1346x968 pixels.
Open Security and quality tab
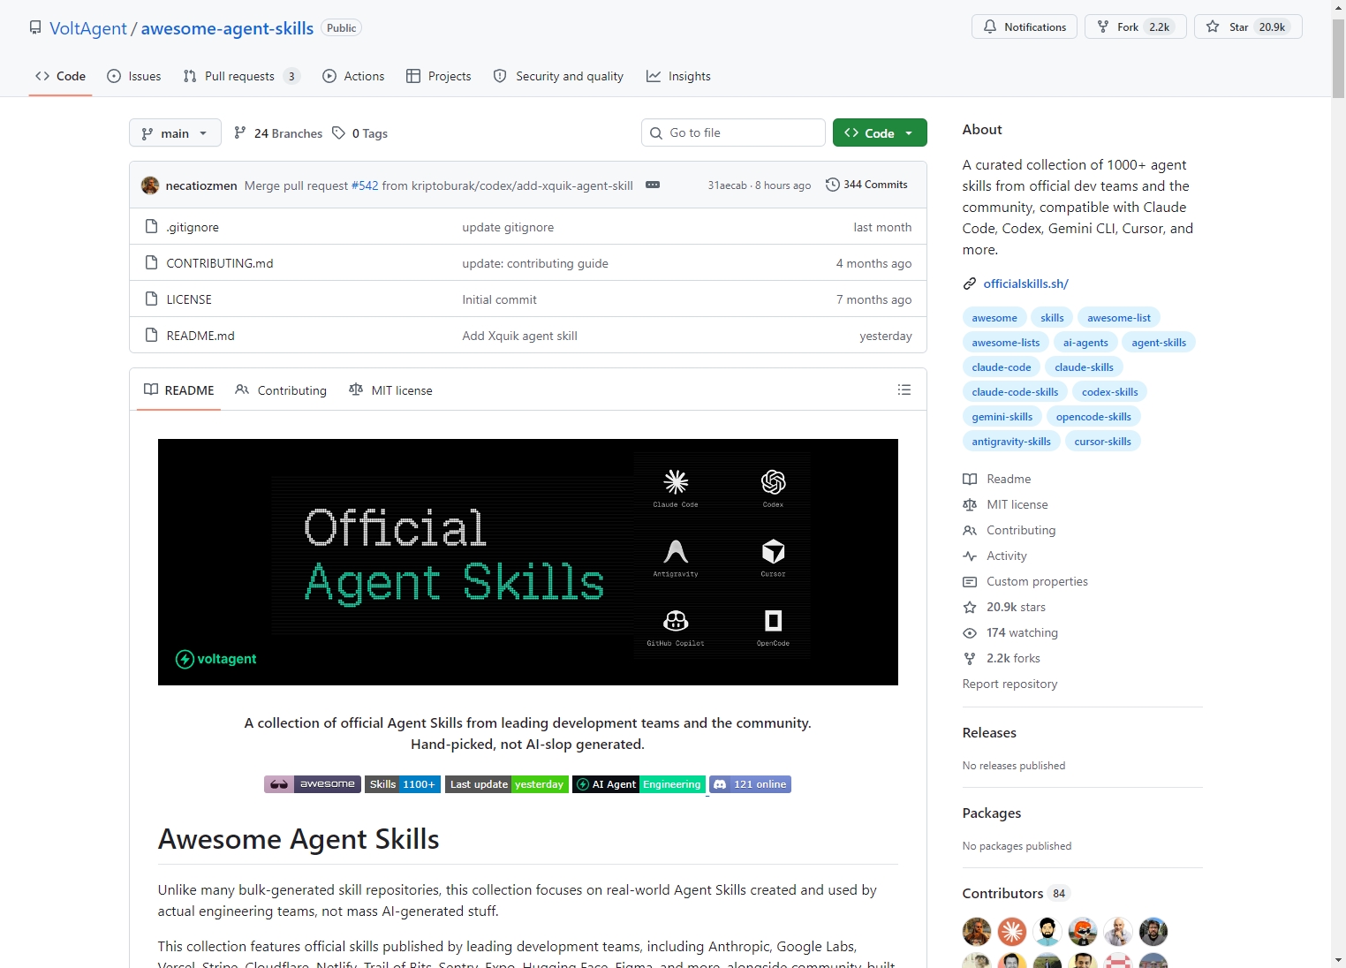tap(558, 76)
